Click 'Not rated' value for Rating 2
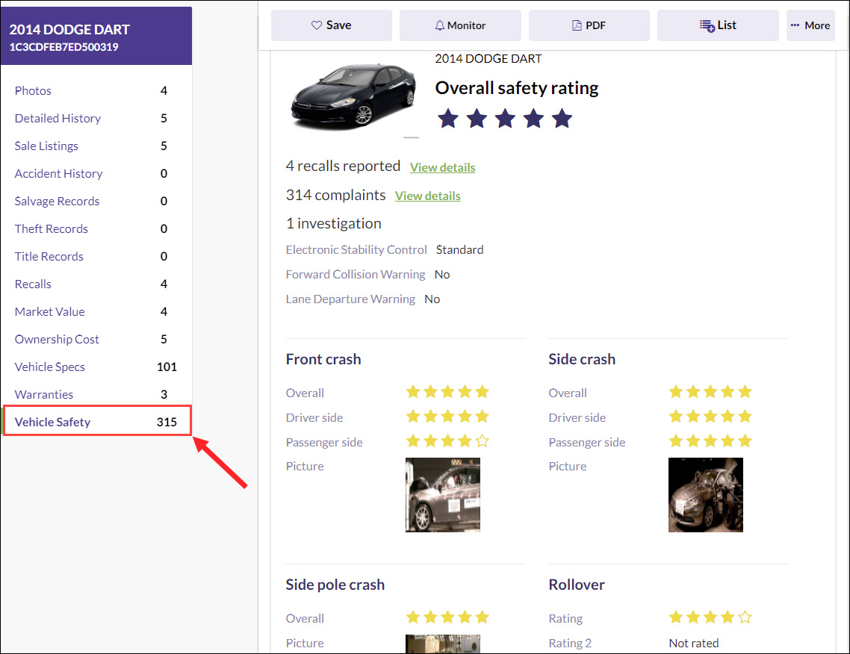This screenshot has width=850, height=654. tap(693, 643)
